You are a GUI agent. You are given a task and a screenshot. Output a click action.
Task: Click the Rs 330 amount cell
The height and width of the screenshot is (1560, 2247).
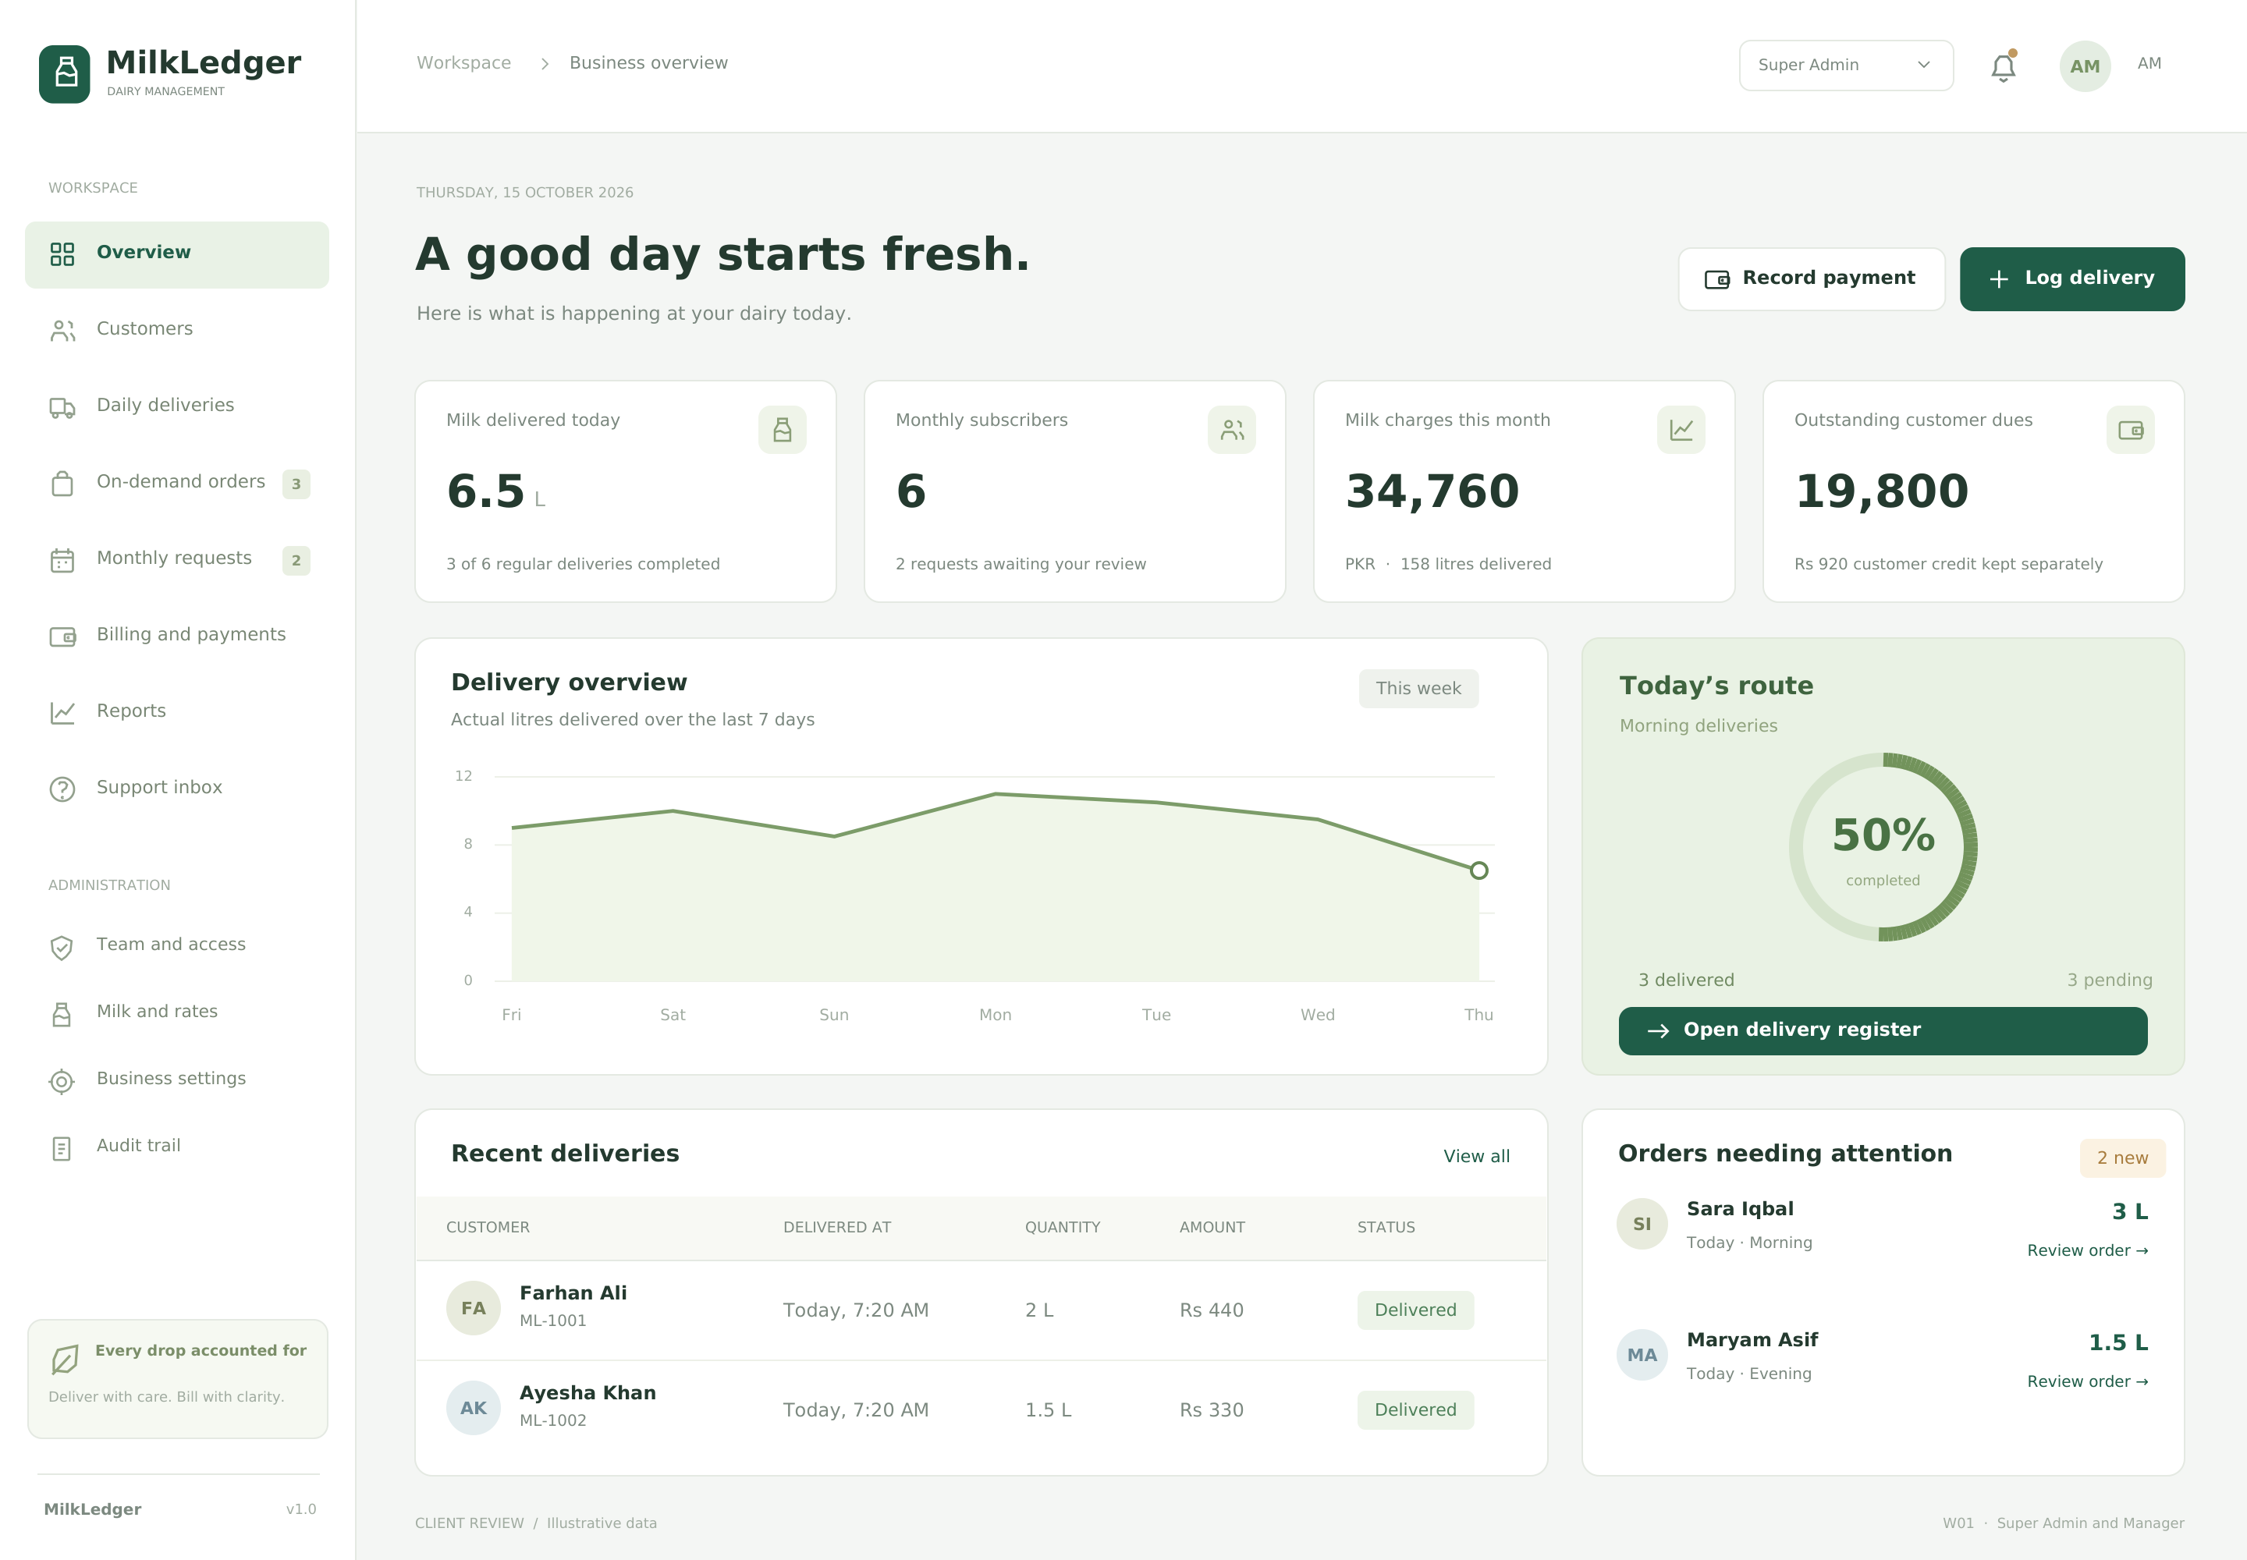(x=1211, y=1409)
